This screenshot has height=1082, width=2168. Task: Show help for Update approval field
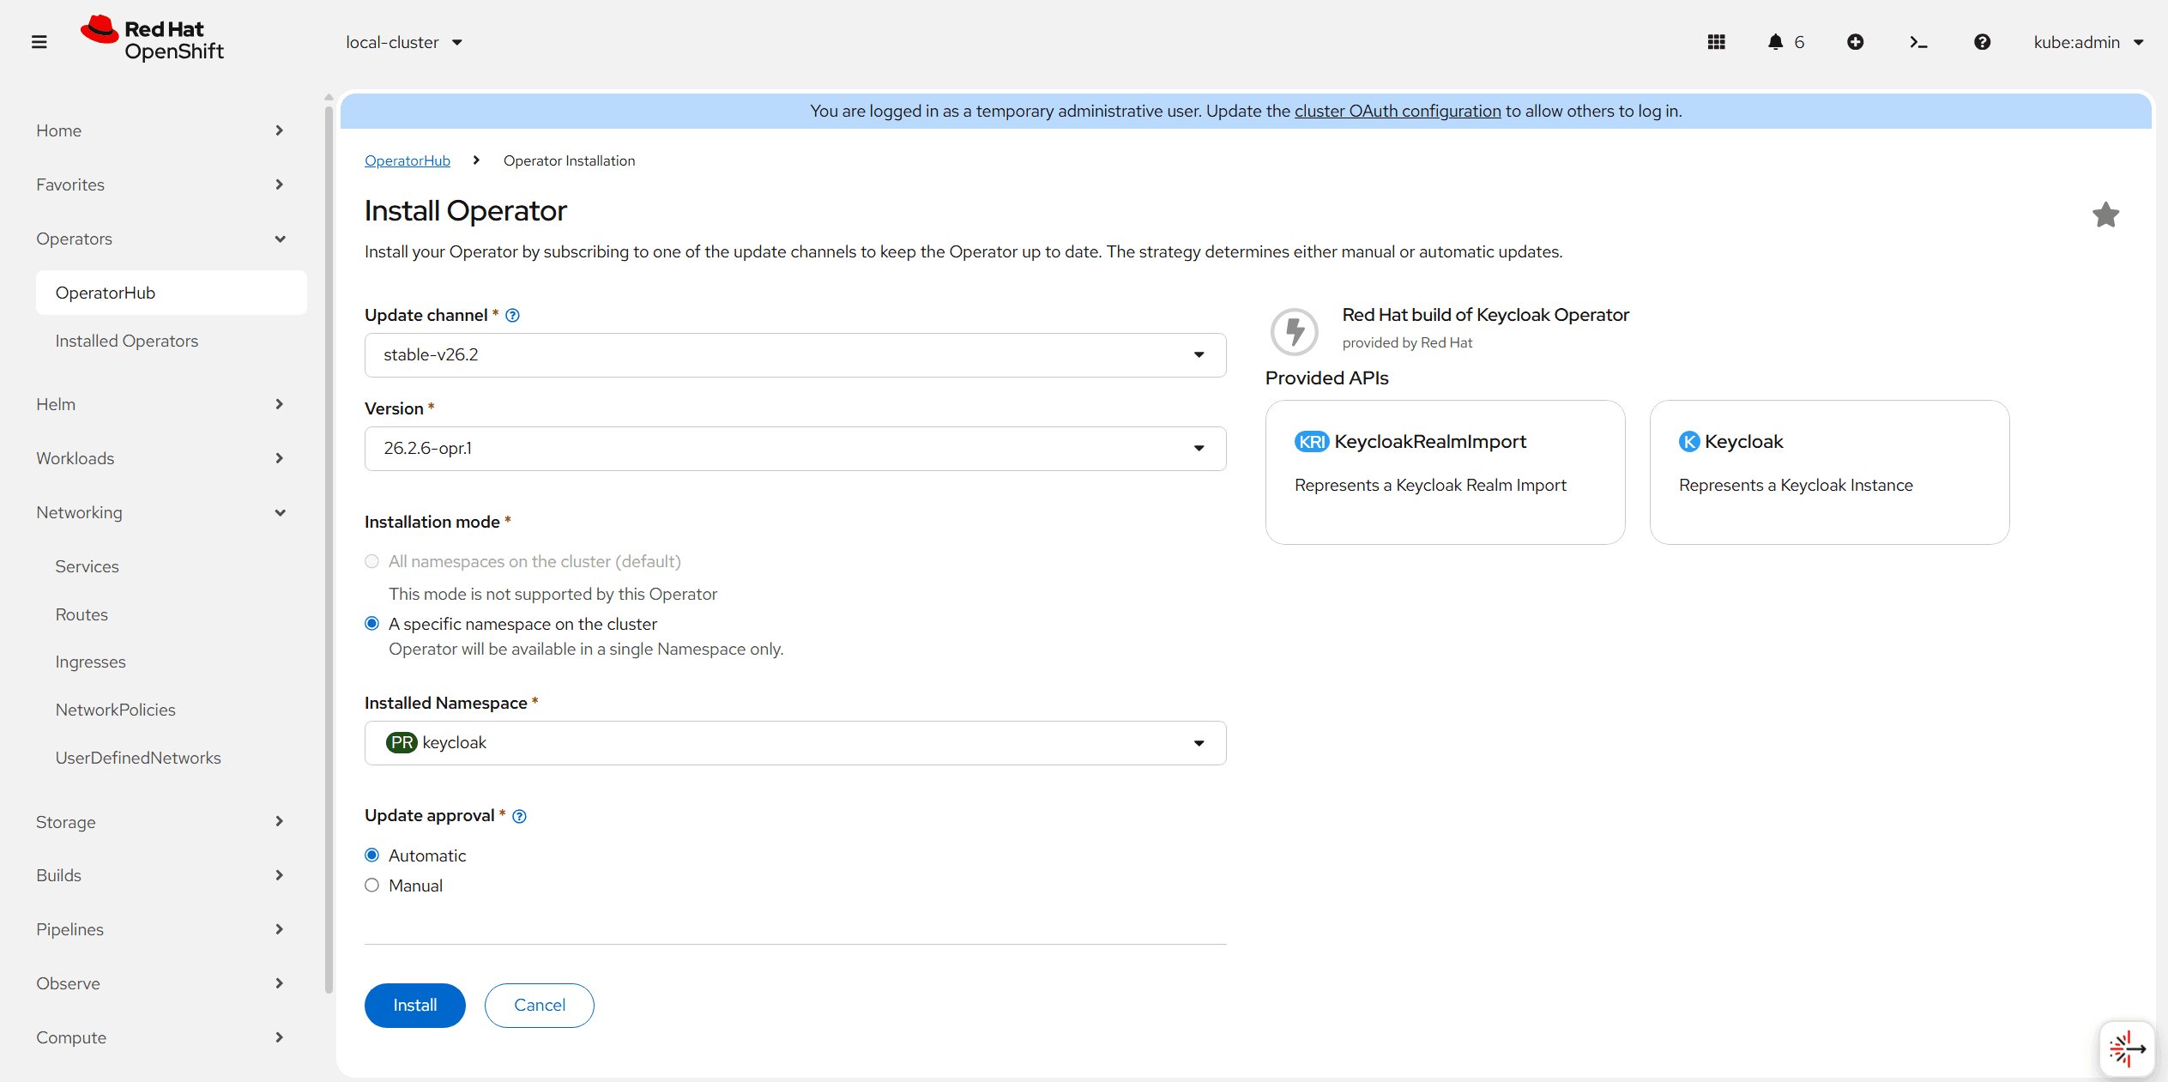click(519, 816)
